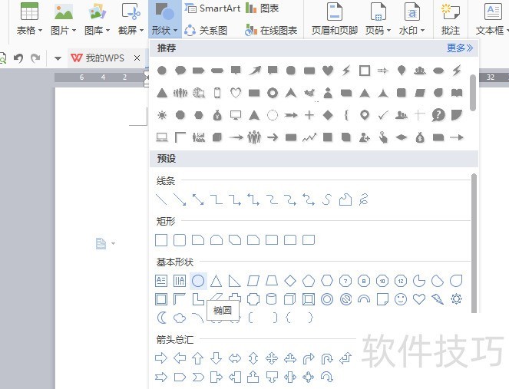Click the preset shapes scrollbar

pyautogui.click(x=474, y=243)
